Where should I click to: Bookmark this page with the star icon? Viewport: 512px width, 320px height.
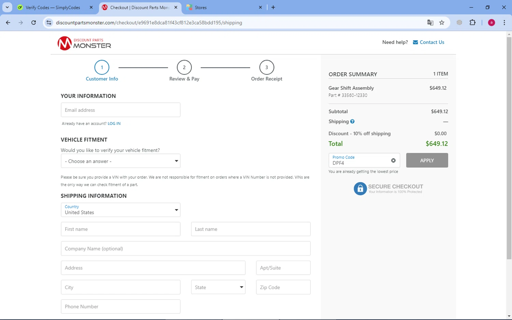442,23
